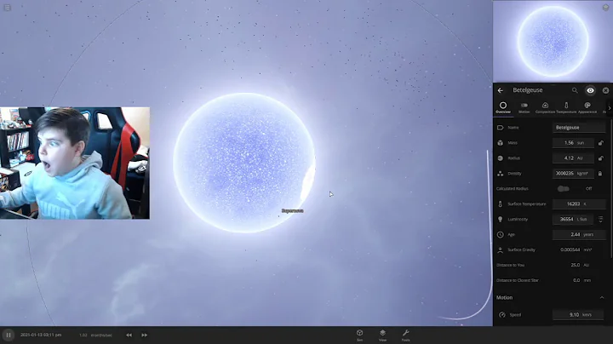Click the simulation speed rate value
The width and height of the screenshot is (613, 344).
83,335
